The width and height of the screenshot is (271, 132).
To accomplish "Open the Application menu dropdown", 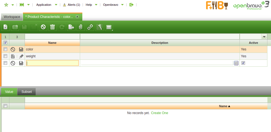I will [x=47, y=5].
